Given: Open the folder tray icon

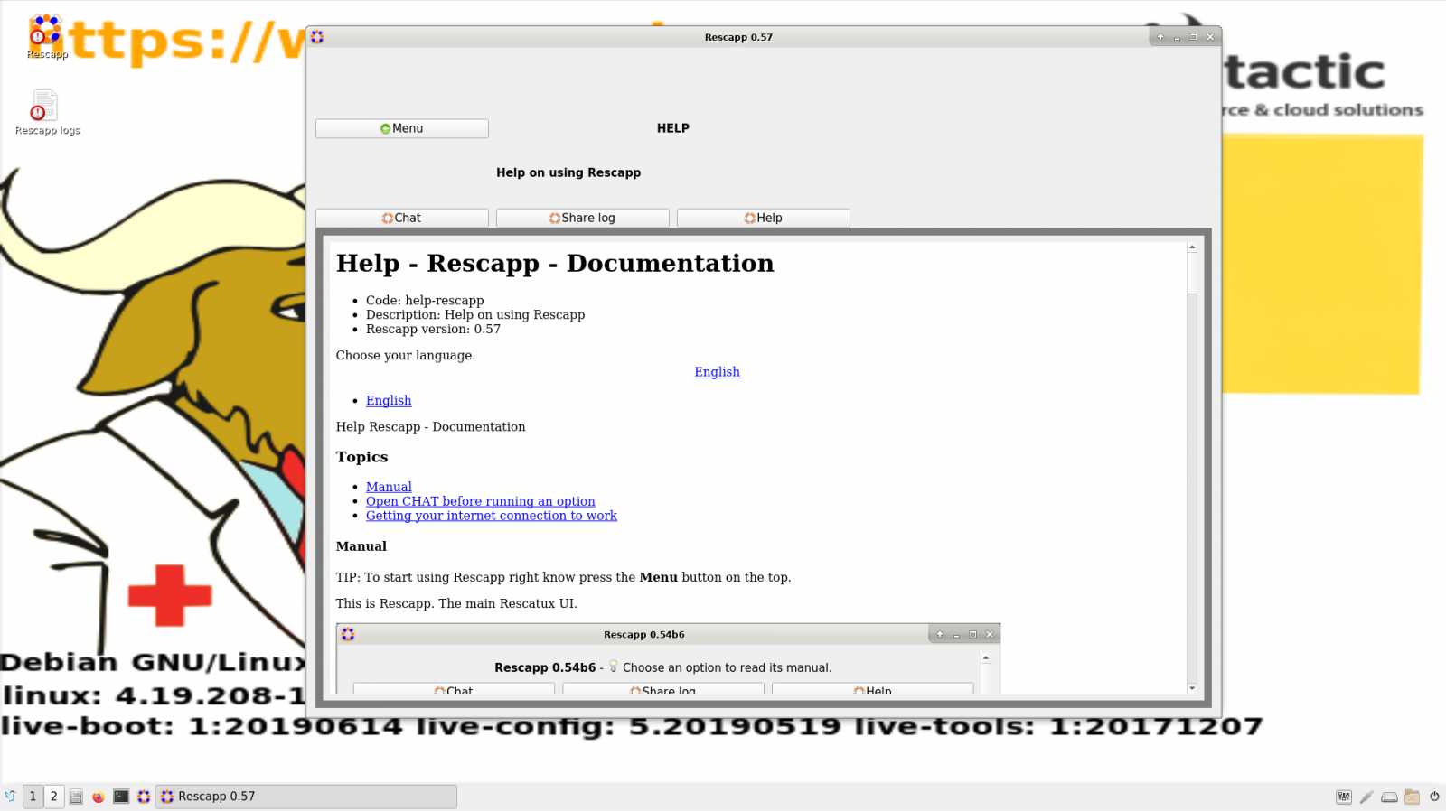Looking at the screenshot, I should point(1412,797).
